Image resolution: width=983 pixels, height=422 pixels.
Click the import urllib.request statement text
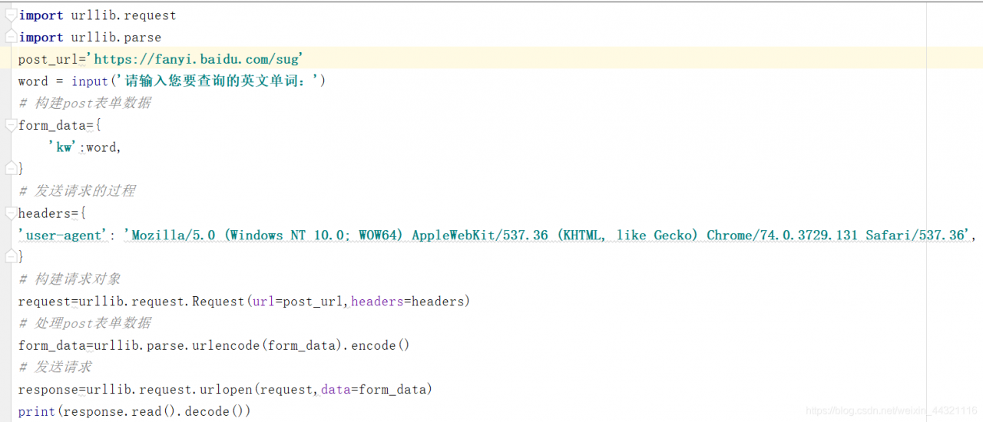pyautogui.click(x=98, y=15)
